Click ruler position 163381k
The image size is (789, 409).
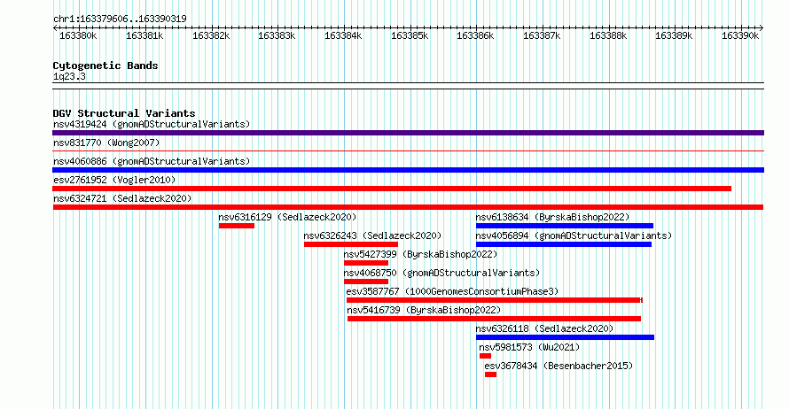(145, 35)
